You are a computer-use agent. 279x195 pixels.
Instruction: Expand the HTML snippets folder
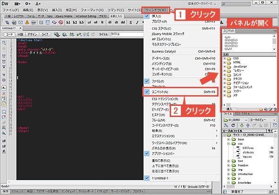(225, 62)
